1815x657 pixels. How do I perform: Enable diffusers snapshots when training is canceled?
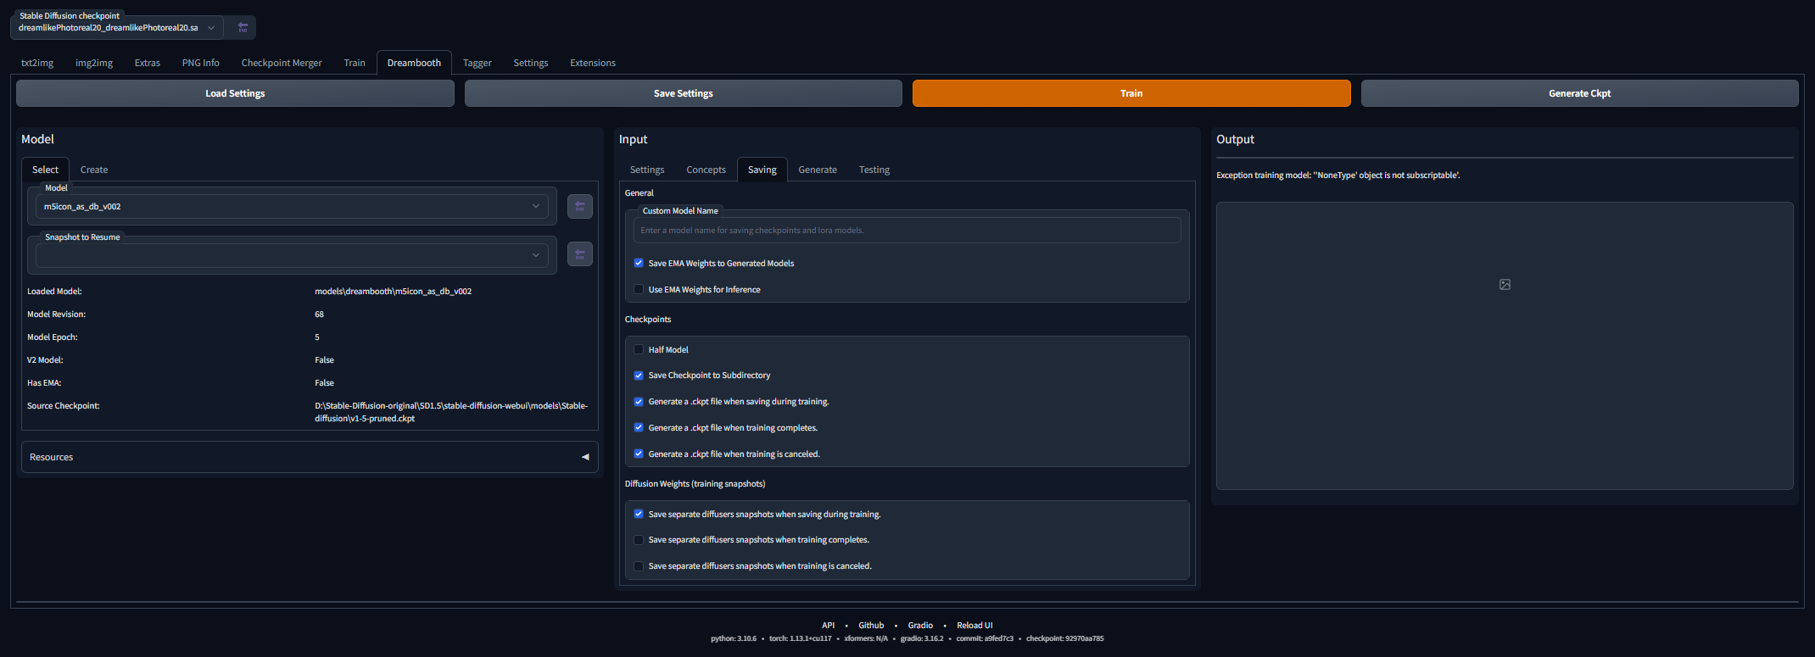click(x=639, y=565)
